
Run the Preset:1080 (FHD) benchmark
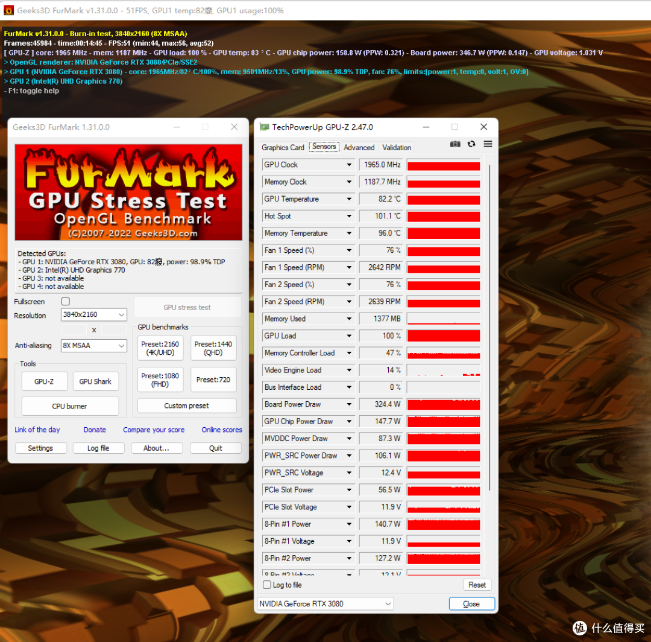[x=160, y=380]
